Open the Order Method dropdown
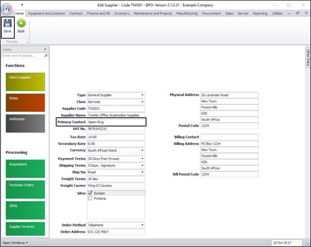This screenshot has width=311, height=247. [x=143, y=225]
